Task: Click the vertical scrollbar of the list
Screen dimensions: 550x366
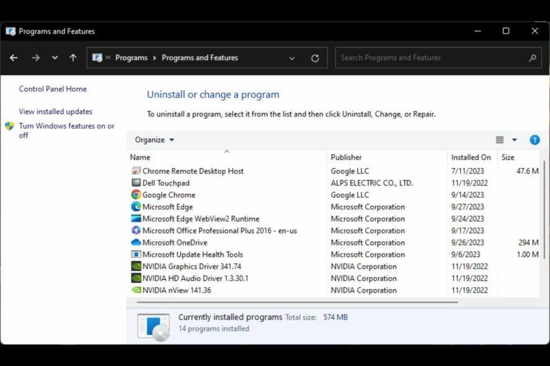Action: [x=544, y=209]
